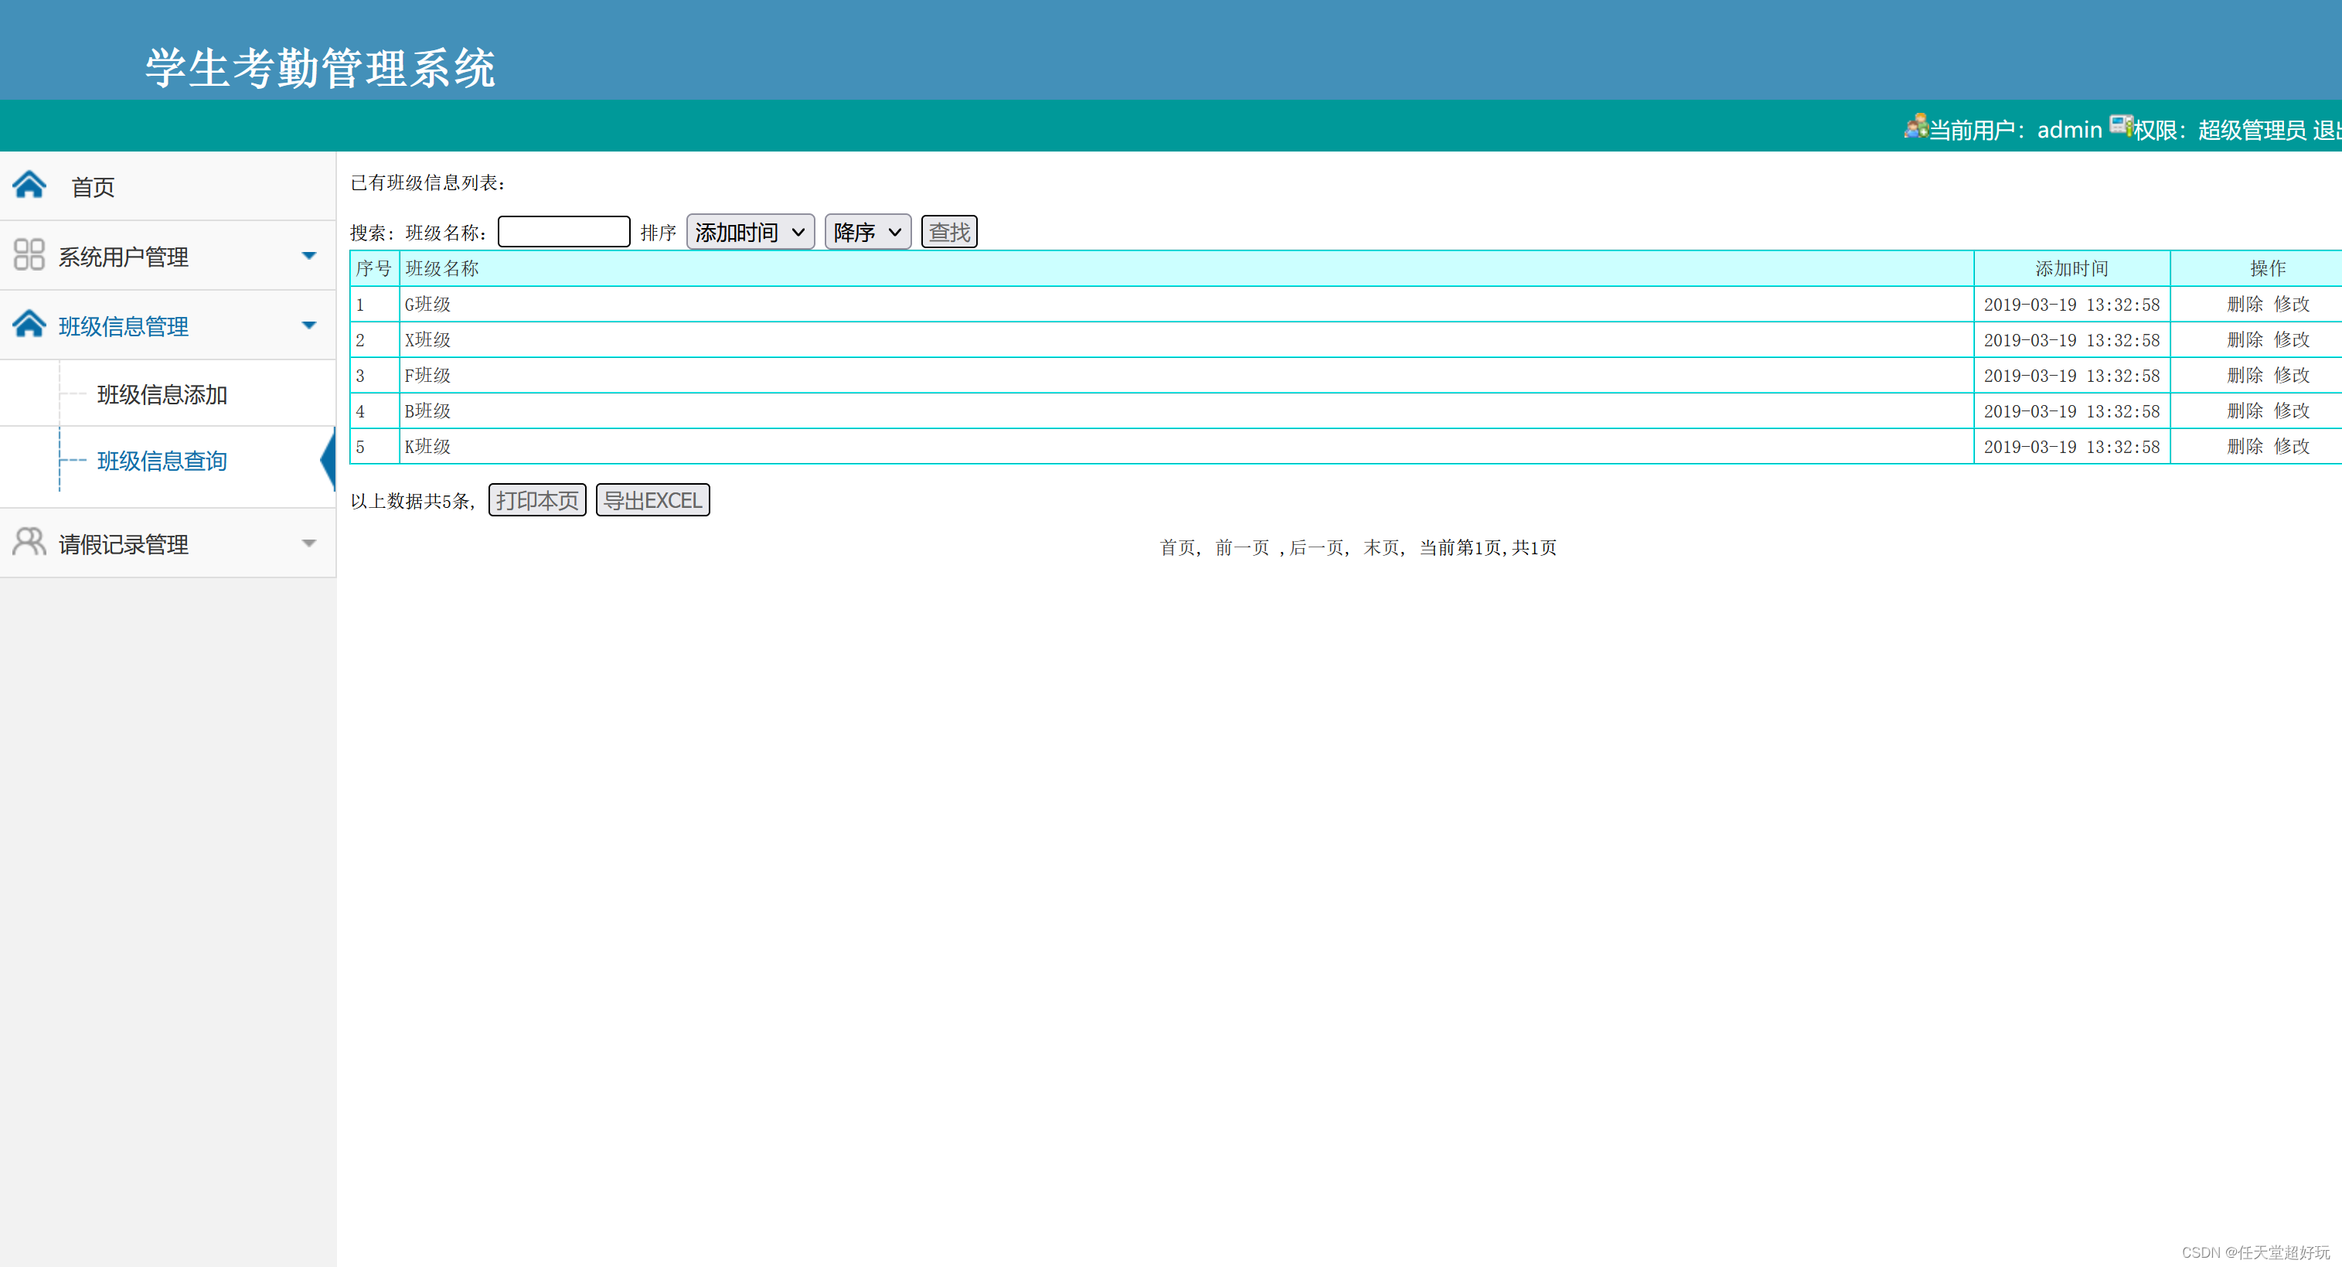The image size is (2342, 1267).
Task: Click the 打印本页 button
Action: tap(537, 500)
